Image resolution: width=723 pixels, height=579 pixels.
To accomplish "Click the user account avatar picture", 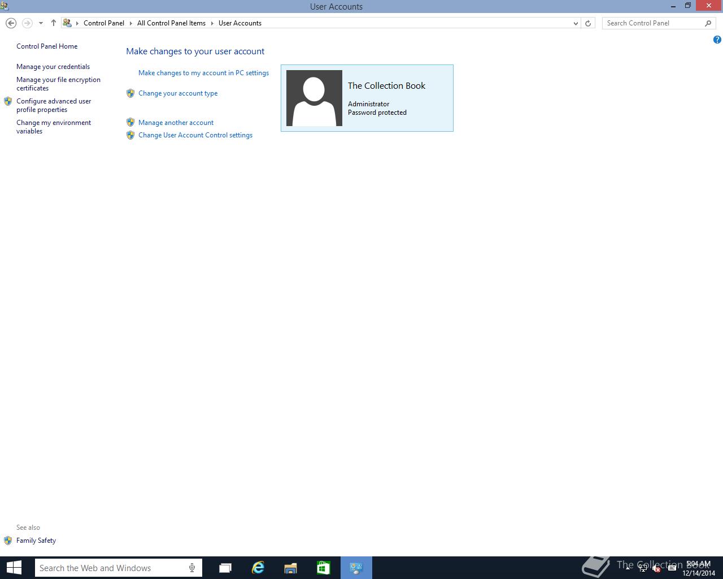I will tap(314, 98).
